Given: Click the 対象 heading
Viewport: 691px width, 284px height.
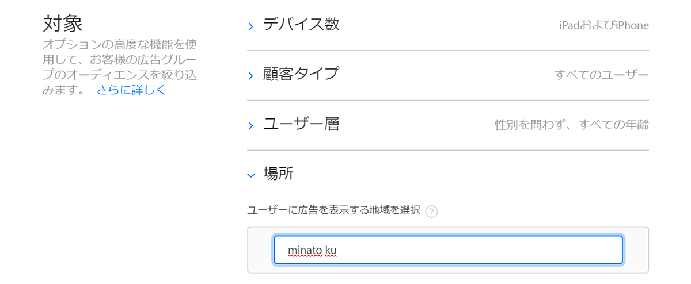Looking at the screenshot, I should [x=63, y=24].
